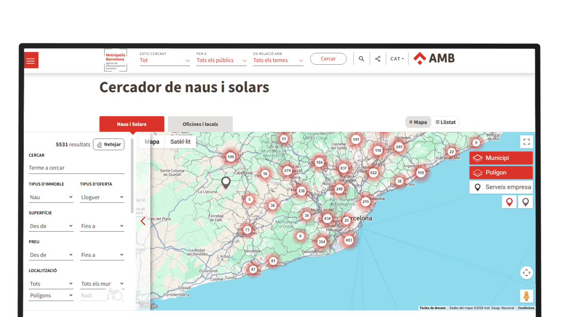
Task: Select the Oficines i locals tab
Action: [x=200, y=124]
